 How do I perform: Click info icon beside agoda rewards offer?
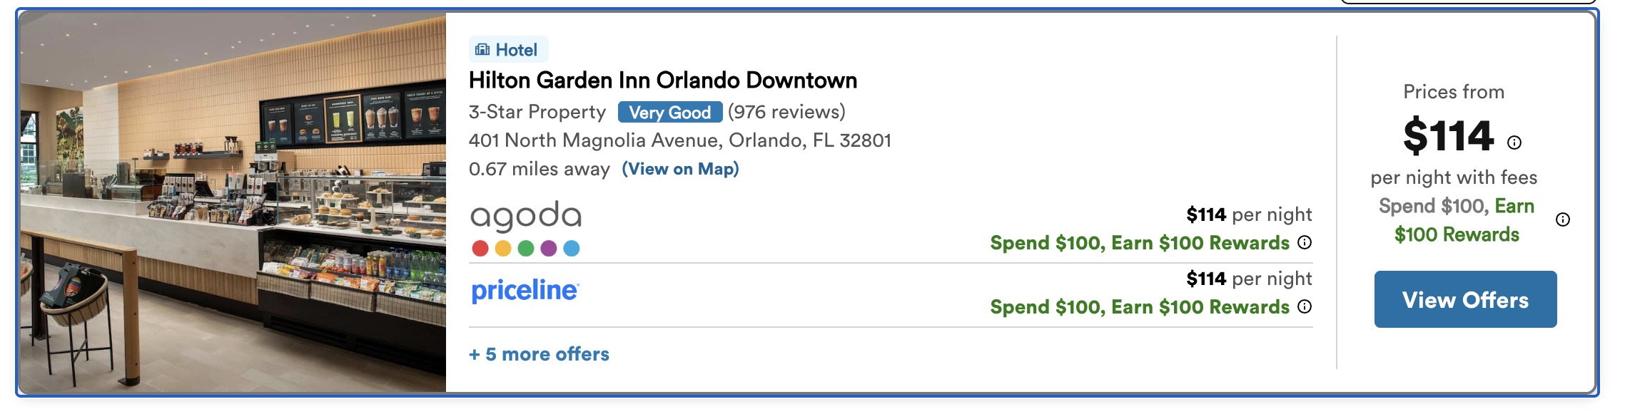pos(1305,242)
